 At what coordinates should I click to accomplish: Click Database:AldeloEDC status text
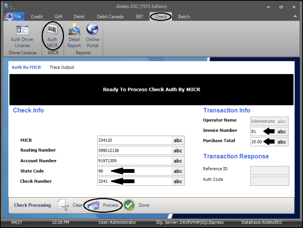[x=262, y=222]
